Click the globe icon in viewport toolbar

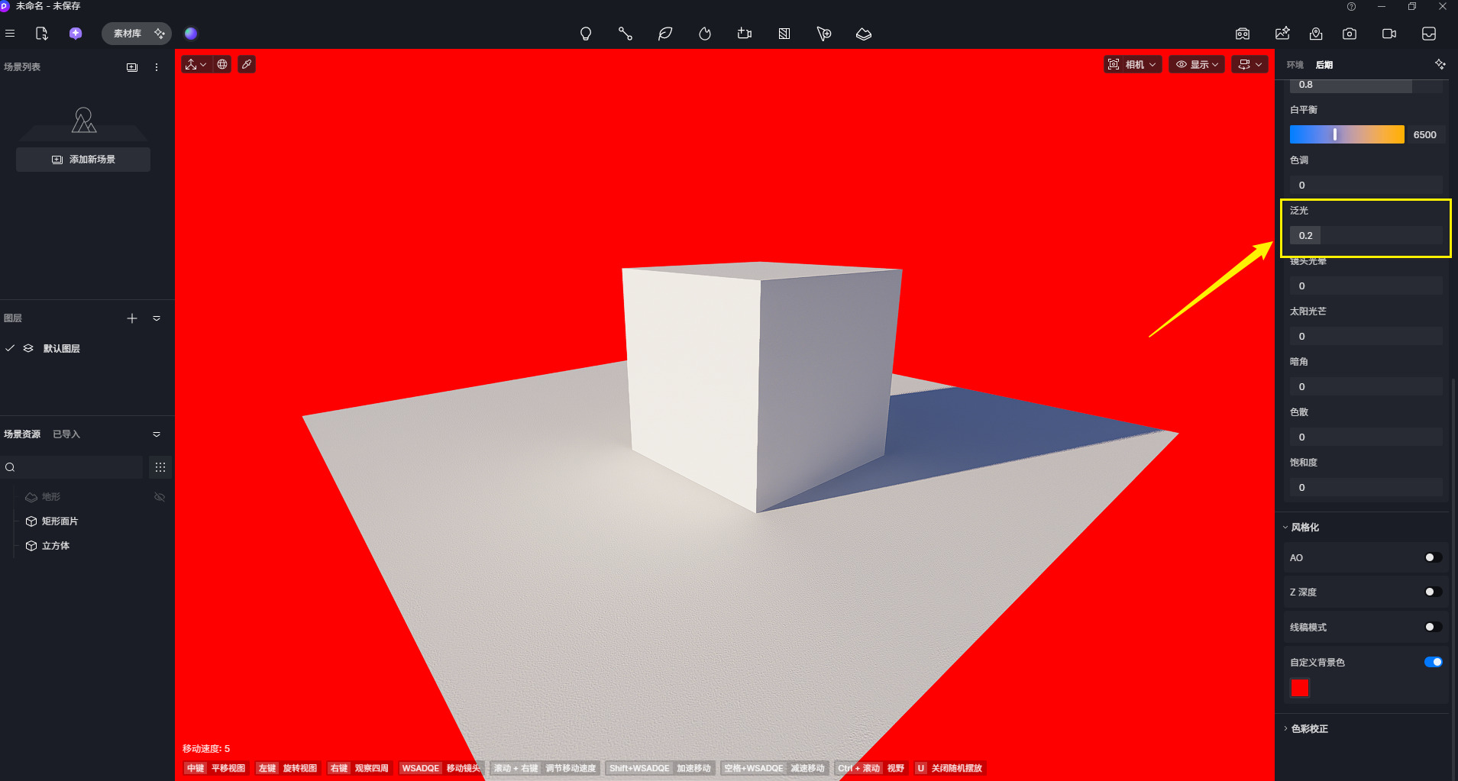tap(222, 64)
